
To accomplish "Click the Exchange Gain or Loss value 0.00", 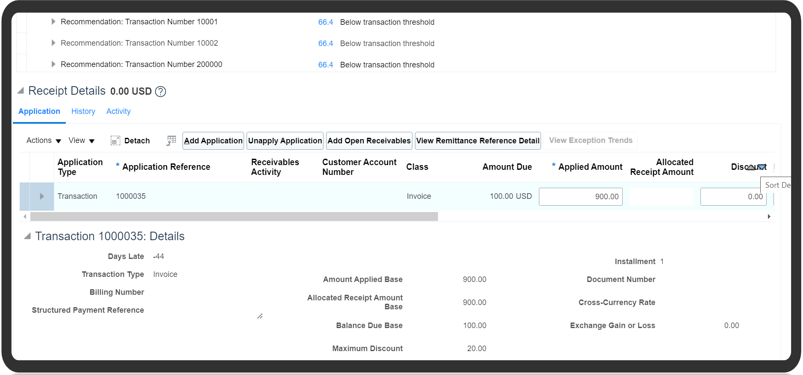I will 732,326.
